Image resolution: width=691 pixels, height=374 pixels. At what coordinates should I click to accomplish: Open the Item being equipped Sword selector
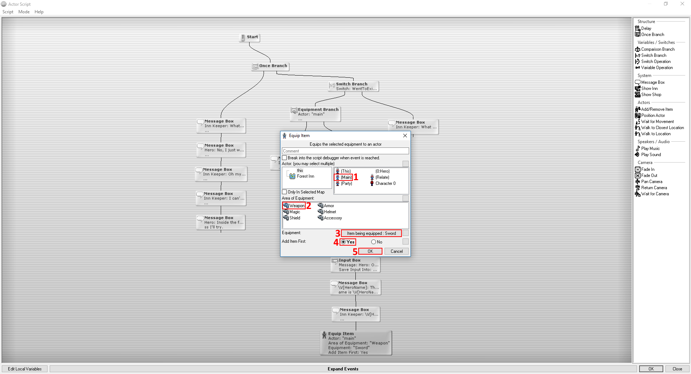371,233
